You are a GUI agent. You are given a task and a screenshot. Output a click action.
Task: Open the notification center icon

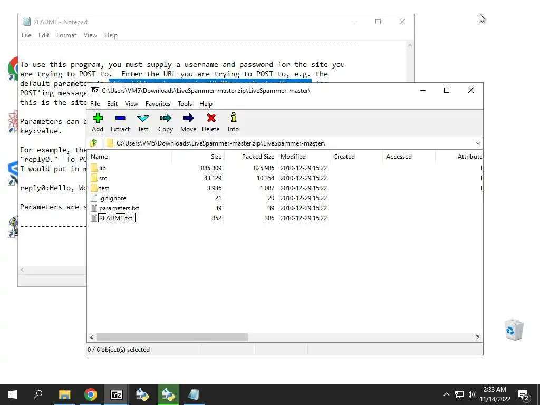(x=524, y=394)
